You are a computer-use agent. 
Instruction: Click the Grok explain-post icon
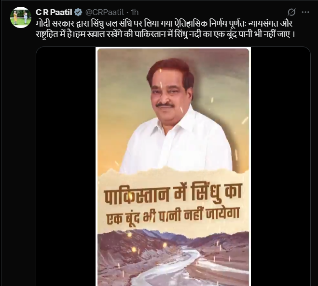point(291,12)
